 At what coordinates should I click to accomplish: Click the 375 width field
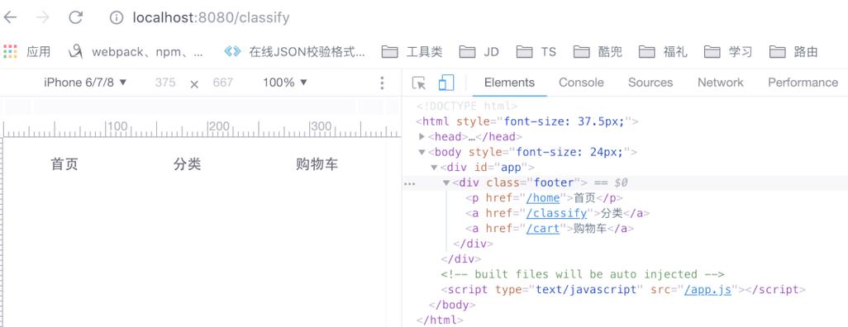(x=165, y=83)
